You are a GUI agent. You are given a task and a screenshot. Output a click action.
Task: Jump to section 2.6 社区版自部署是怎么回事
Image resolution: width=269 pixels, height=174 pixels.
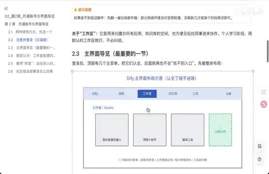tap(31, 71)
